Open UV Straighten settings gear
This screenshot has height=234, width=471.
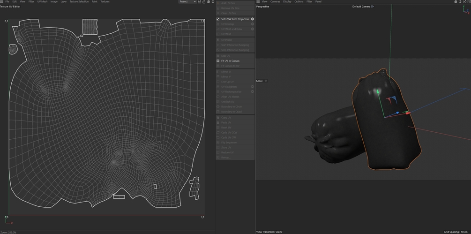point(252,86)
